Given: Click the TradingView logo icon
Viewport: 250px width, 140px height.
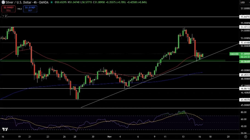Looking at the screenshot, I should click(x=5, y=129).
